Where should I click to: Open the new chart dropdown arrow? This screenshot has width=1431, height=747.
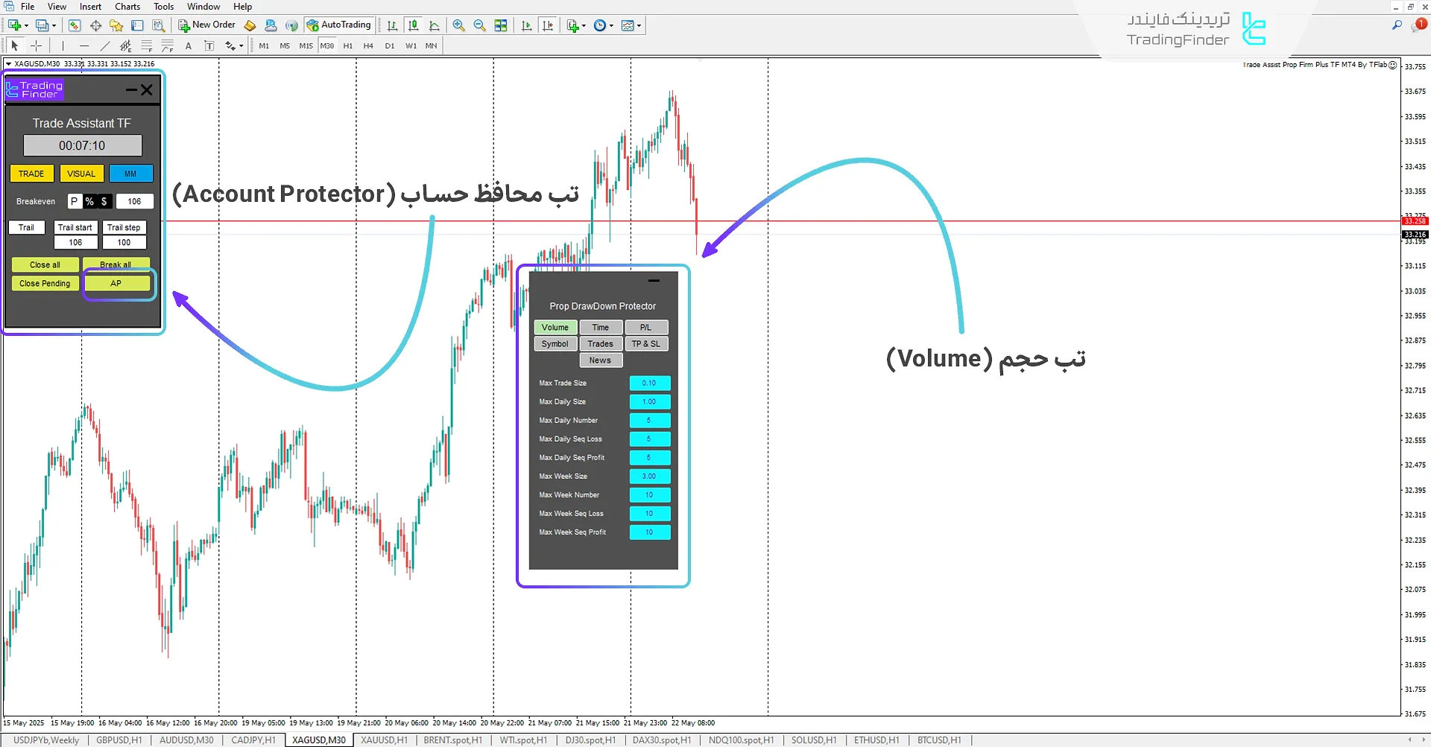click(26, 26)
